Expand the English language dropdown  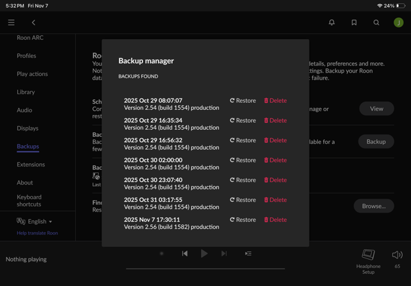(37, 221)
